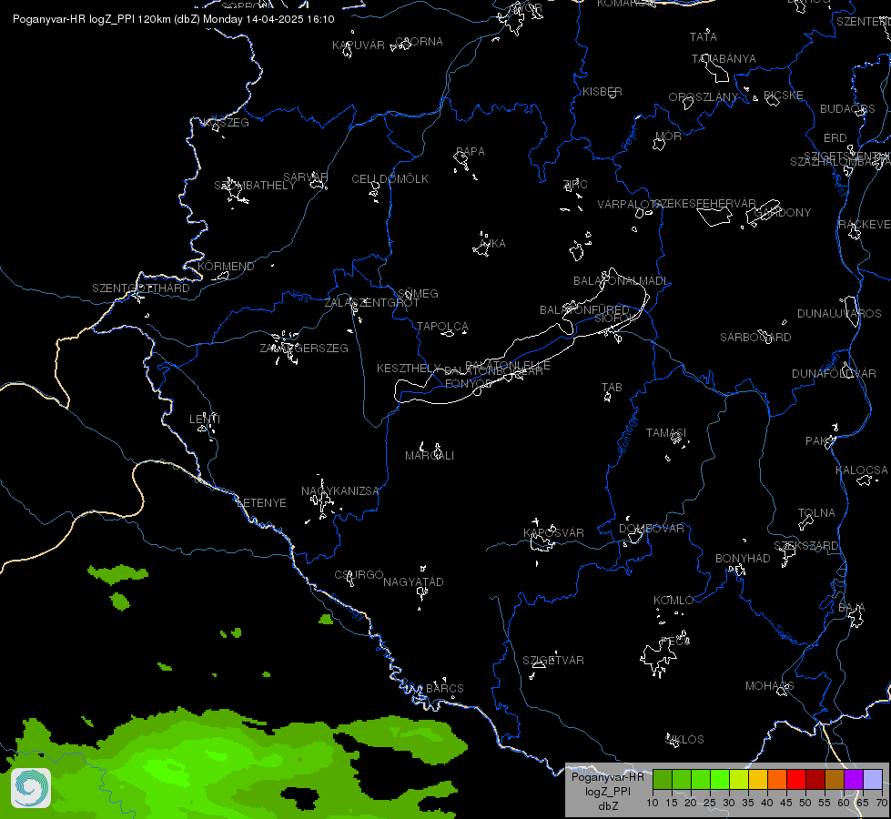Click the SZOMBATHELY city label

(255, 186)
